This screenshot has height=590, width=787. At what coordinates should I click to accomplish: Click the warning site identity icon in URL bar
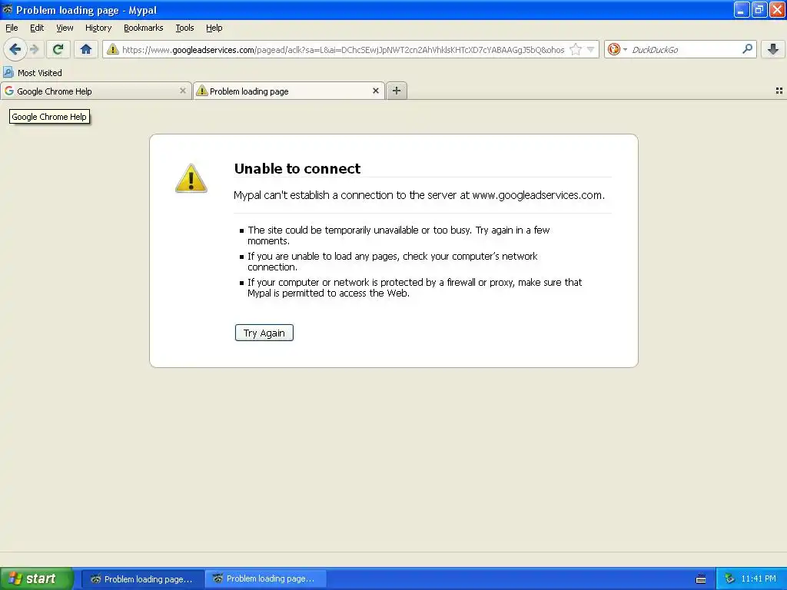tap(113, 49)
